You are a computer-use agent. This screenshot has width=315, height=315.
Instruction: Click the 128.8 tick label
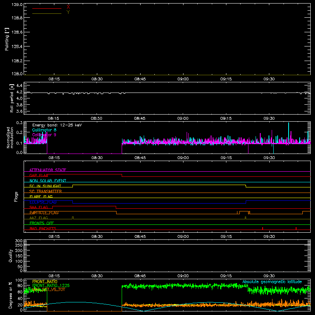(17, 18)
